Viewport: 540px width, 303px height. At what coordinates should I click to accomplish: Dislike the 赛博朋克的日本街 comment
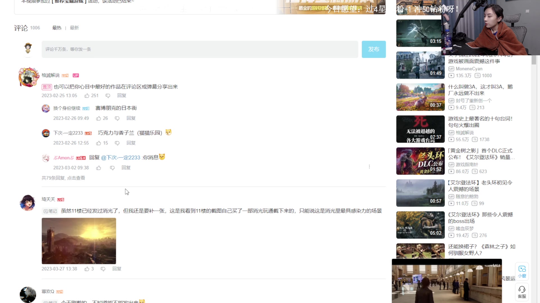117,118
